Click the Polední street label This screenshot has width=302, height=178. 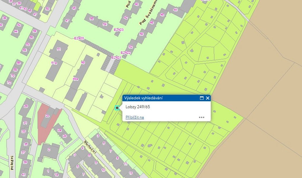tap(12, 163)
